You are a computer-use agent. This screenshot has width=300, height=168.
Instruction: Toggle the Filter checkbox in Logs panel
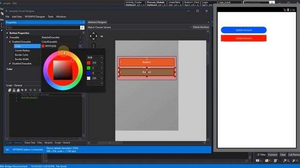[x=258, y=154]
